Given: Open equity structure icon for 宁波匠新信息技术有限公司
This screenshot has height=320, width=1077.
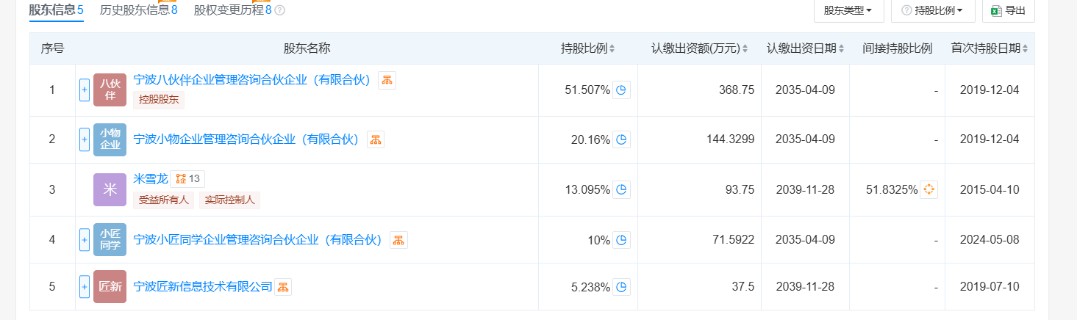Looking at the screenshot, I should [x=283, y=287].
